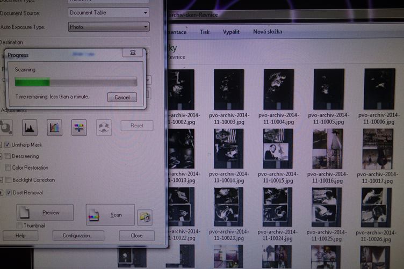
Task: Select thumbnail pvo-archiv-2014-11-10025.jpg
Action: tap(327, 207)
